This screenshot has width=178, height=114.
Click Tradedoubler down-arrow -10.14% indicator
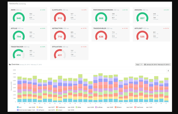[x=125, y=28]
